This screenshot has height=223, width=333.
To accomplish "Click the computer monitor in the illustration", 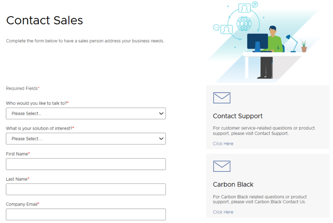I will [x=257, y=42].
